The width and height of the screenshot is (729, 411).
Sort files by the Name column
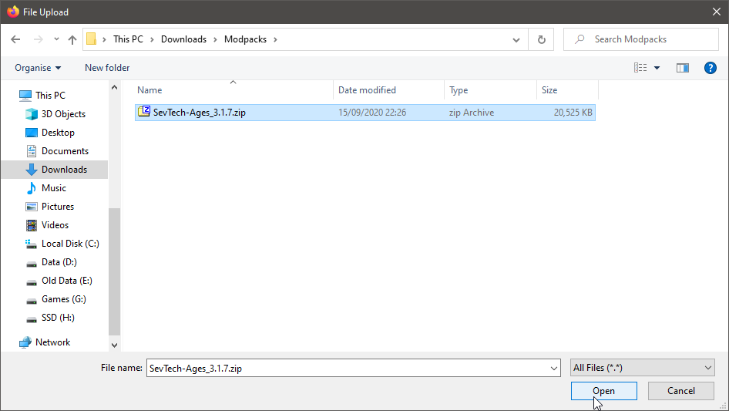(x=233, y=90)
